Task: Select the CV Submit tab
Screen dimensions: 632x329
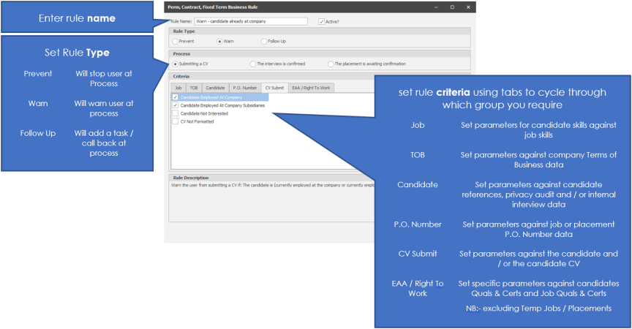Action: click(x=274, y=88)
